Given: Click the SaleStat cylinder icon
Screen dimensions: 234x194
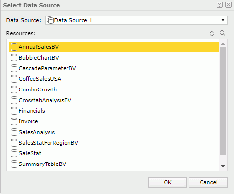Looking at the screenshot, I should [x=14, y=153].
